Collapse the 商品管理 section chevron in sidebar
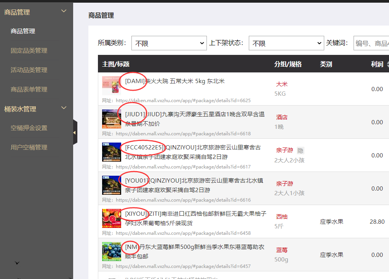The image size is (389, 279). [x=64, y=11]
